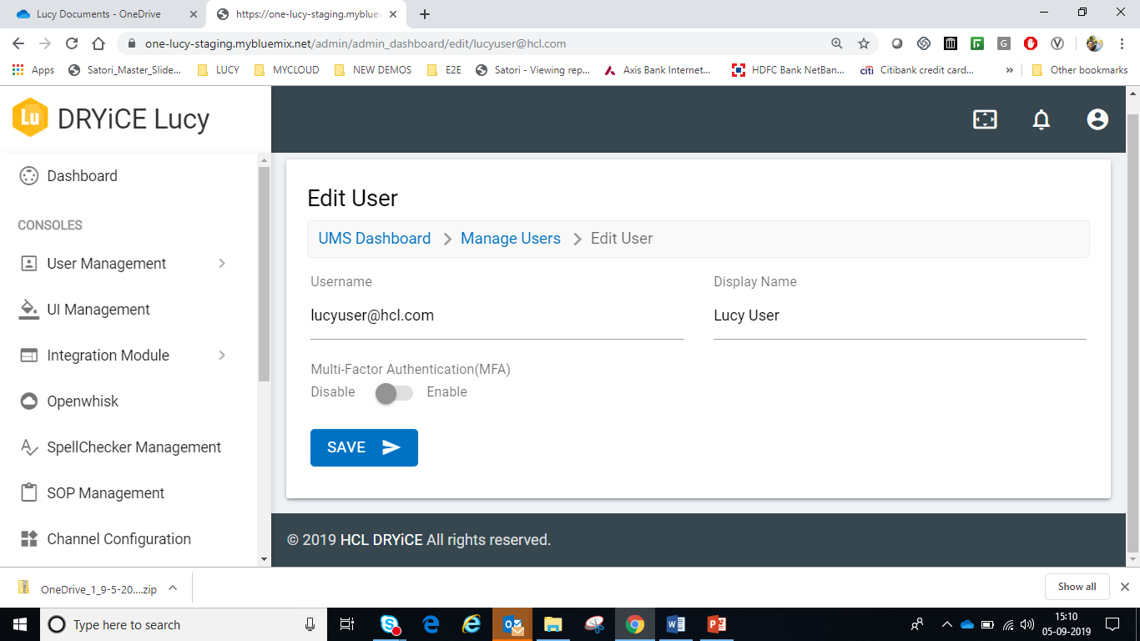Open the Manage Users breadcrumb link

pyautogui.click(x=511, y=239)
